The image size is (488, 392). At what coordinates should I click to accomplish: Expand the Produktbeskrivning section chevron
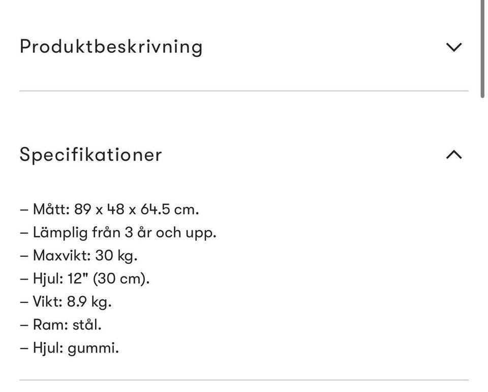(x=453, y=47)
